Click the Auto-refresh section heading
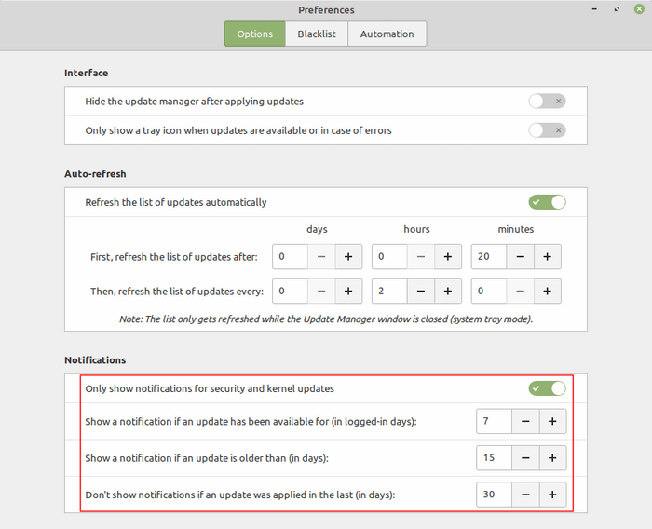 pos(95,174)
